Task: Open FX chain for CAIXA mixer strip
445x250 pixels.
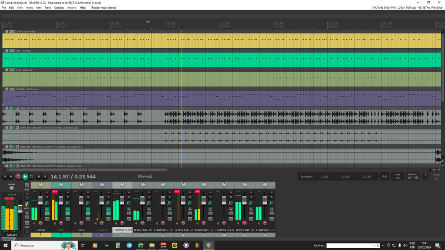Action: [x=47, y=210]
